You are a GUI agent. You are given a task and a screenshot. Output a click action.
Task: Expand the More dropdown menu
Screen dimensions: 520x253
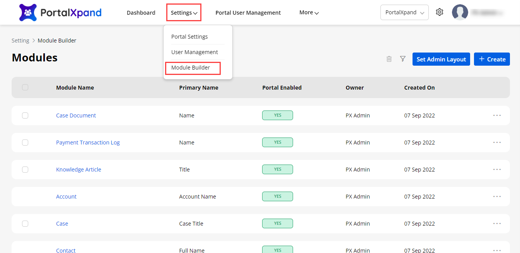click(x=309, y=13)
